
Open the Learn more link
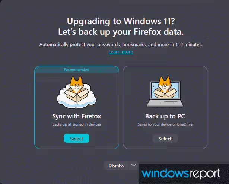(x=121, y=52)
